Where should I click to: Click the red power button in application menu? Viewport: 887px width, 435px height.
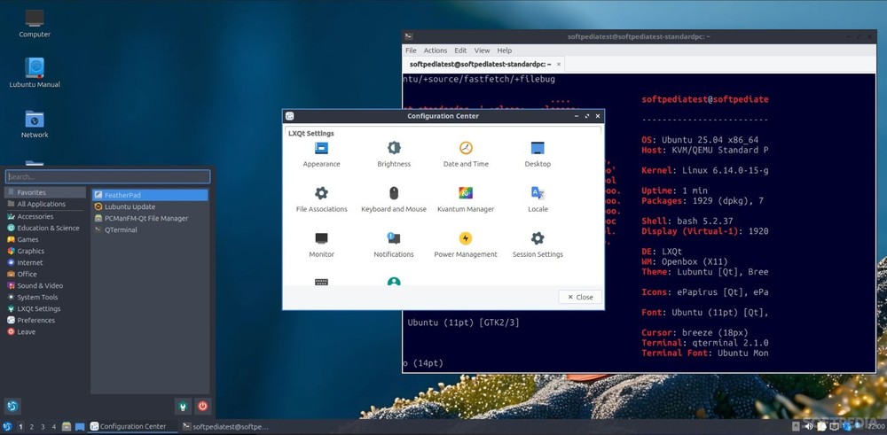coord(202,406)
